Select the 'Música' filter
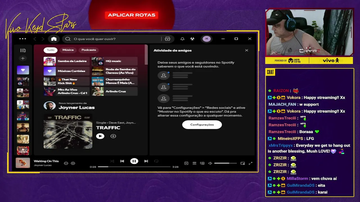360x202 pixels. [x=68, y=50]
